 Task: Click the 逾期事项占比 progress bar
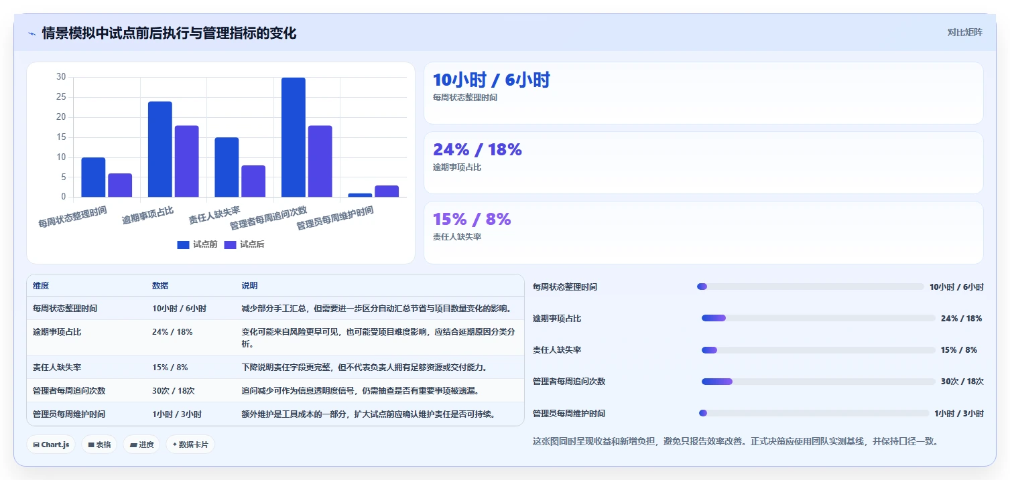(818, 318)
